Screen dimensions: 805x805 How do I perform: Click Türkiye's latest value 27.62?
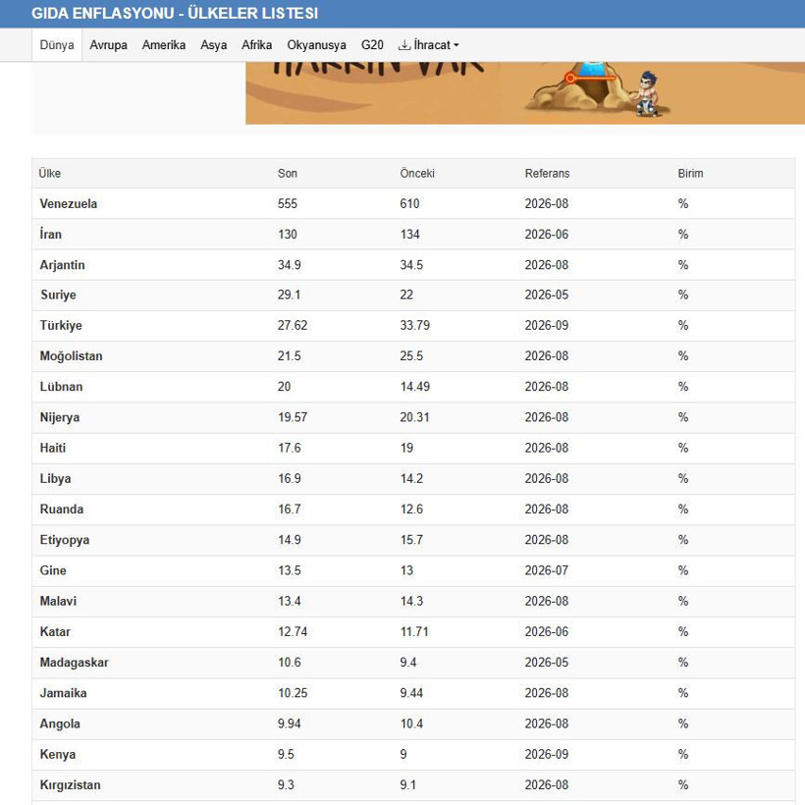pos(293,326)
